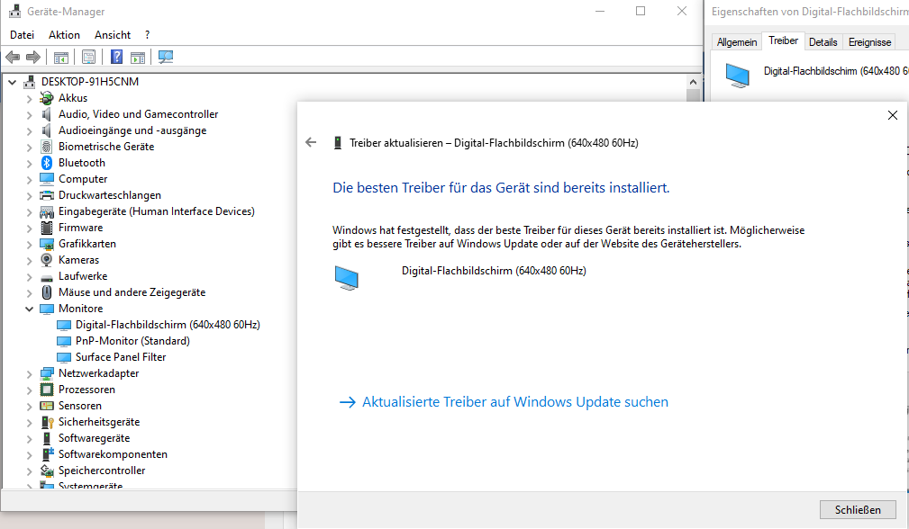Switch to the Allgemein tab

point(737,42)
